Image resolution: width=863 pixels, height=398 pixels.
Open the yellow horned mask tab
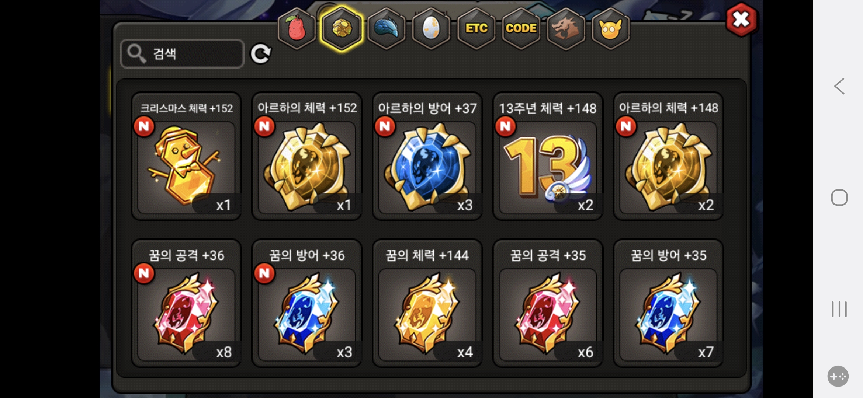pyautogui.click(x=611, y=28)
